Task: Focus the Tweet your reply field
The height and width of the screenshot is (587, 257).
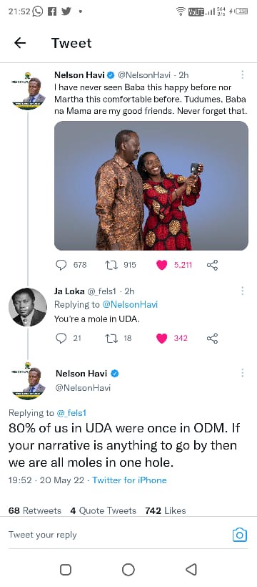Action: [116, 535]
